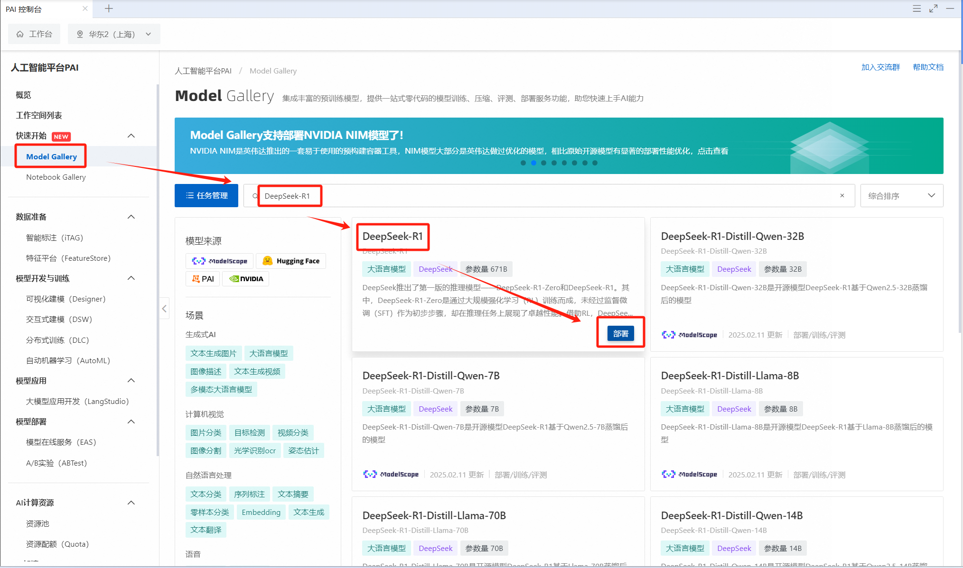
Task: Collapse the 数据准备 sidebar section
Action: [x=131, y=217]
